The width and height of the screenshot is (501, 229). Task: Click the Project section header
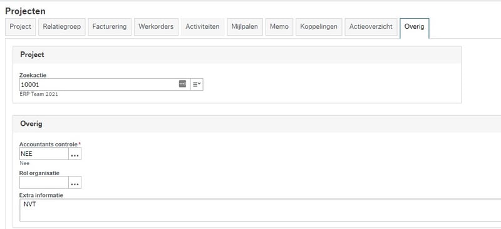pos(237,54)
